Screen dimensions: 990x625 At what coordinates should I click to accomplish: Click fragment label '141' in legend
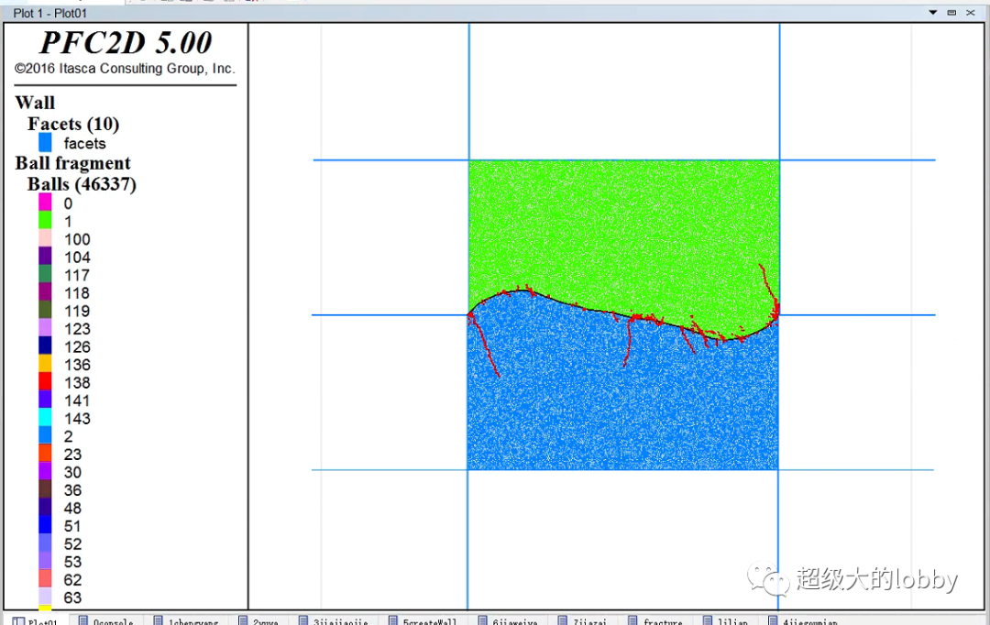tap(77, 400)
